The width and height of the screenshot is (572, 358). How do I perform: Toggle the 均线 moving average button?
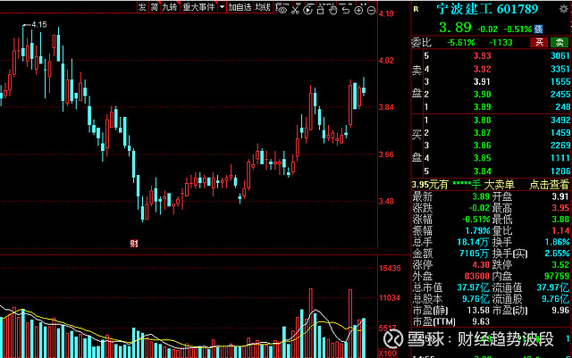[262, 7]
